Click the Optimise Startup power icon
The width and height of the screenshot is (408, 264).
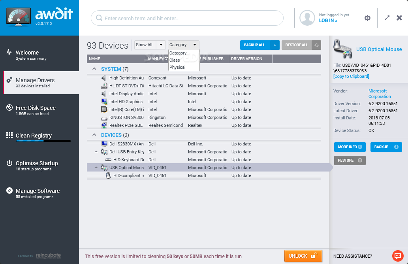[x=9, y=163]
